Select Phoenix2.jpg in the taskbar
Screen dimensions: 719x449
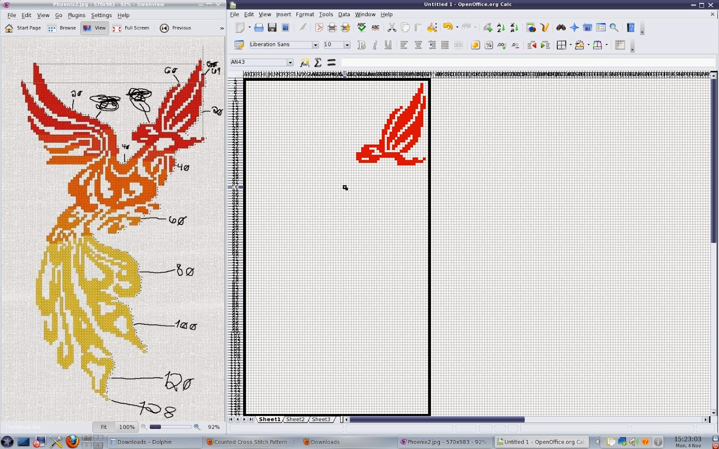[445, 442]
